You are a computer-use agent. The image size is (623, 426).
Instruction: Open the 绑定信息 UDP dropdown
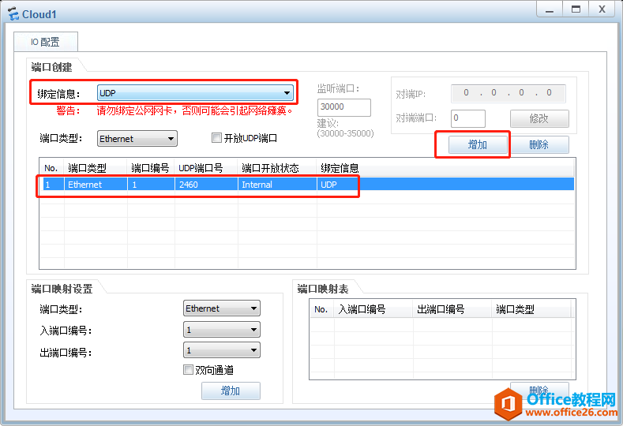[195, 93]
